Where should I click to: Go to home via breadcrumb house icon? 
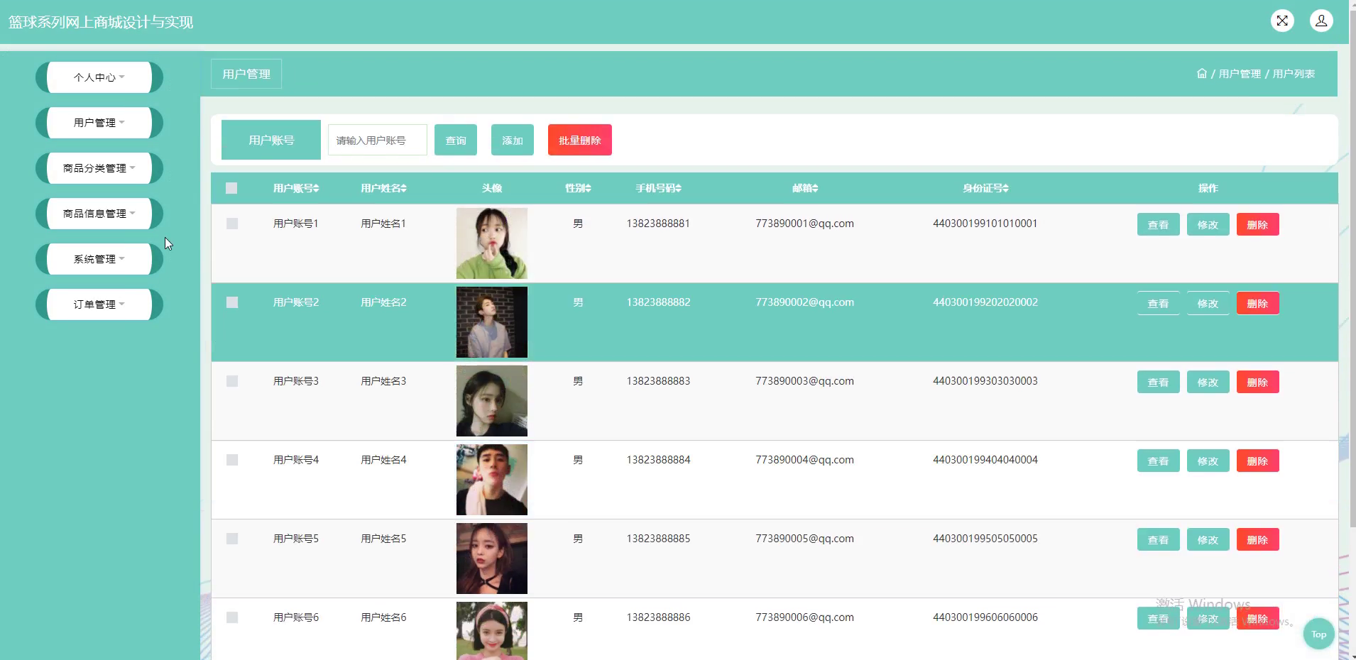click(x=1201, y=74)
